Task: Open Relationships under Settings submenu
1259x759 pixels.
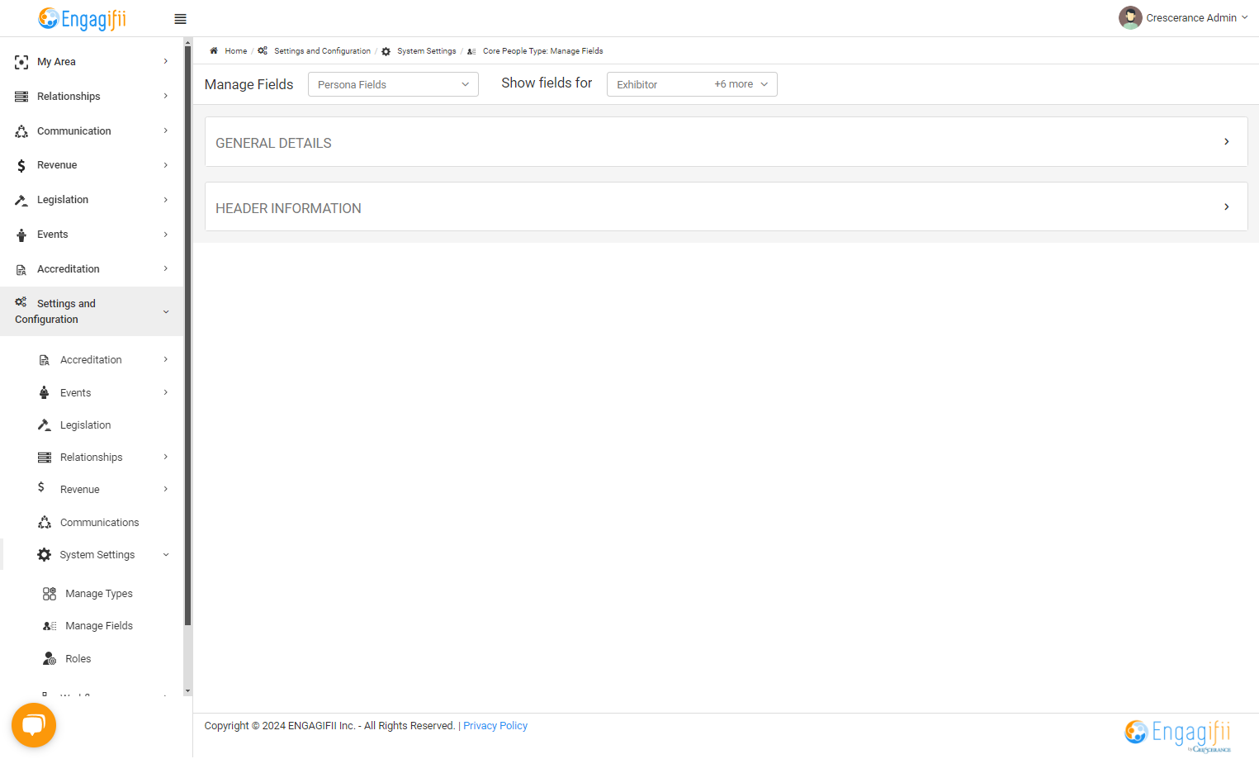Action: tap(92, 458)
